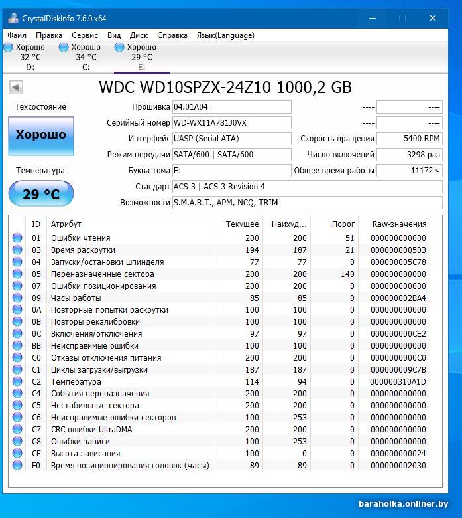
Task: Click raw value 000000310A1D in Температура row
Action: click(398, 382)
